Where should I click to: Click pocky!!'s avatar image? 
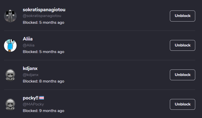click(x=10, y=104)
